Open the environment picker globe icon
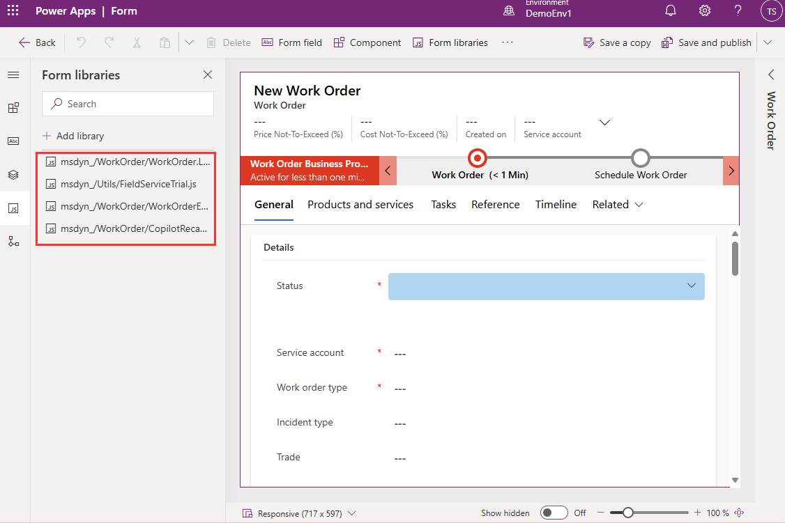 point(509,10)
